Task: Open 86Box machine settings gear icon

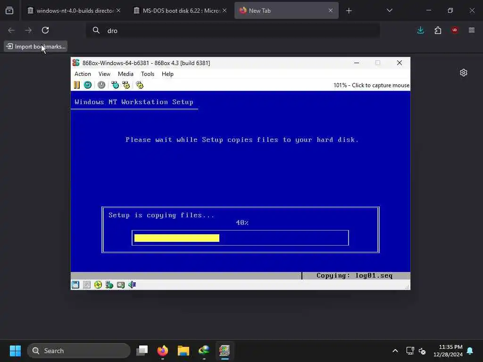Action: tap(140, 85)
